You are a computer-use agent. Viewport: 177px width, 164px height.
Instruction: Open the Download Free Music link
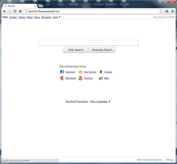tap(77, 101)
